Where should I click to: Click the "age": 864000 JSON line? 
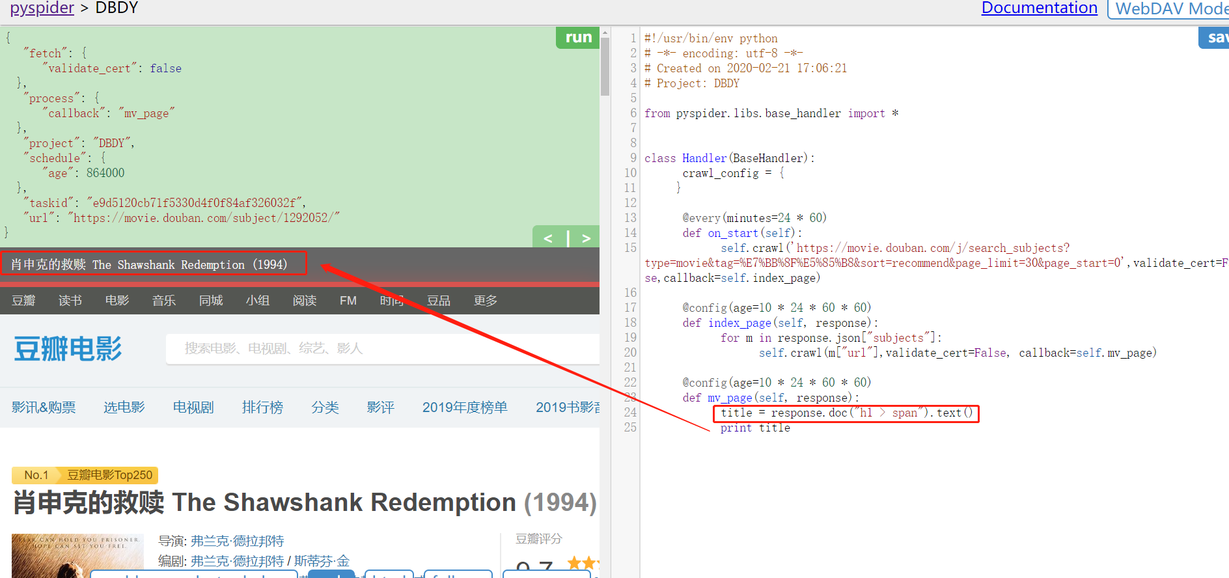85,173
